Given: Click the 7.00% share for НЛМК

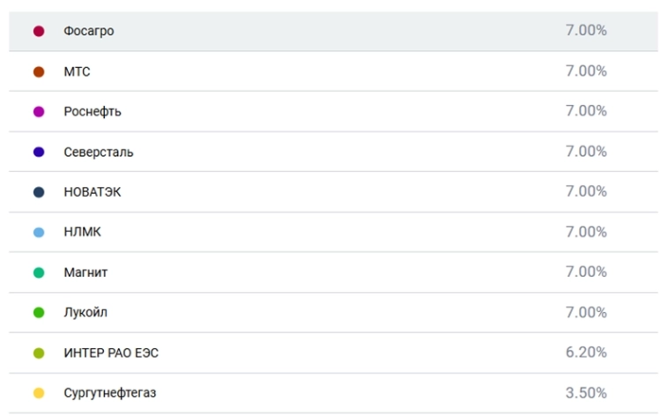Looking at the screenshot, I should [x=586, y=232].
